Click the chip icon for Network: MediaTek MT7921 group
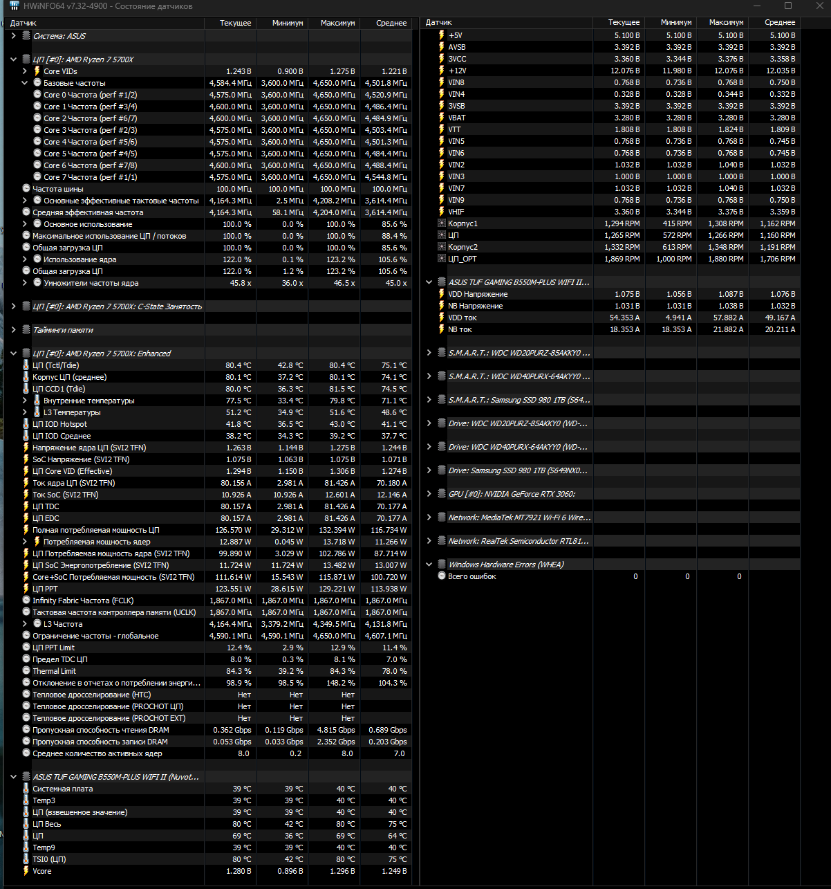The width and height of the screenshot is (831, 889). click(x=442, y=517)
